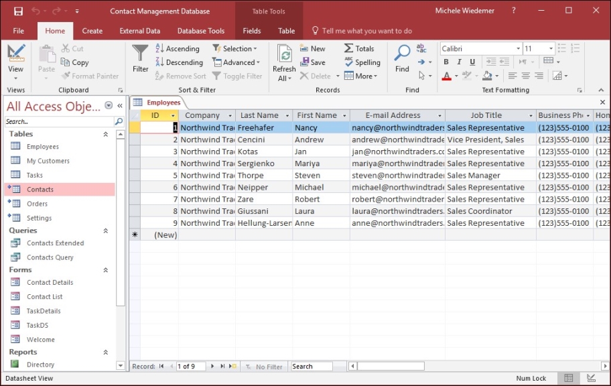This screenshot has height=386, width=611.
Task: Align text right
Action: tap(539, 76)
